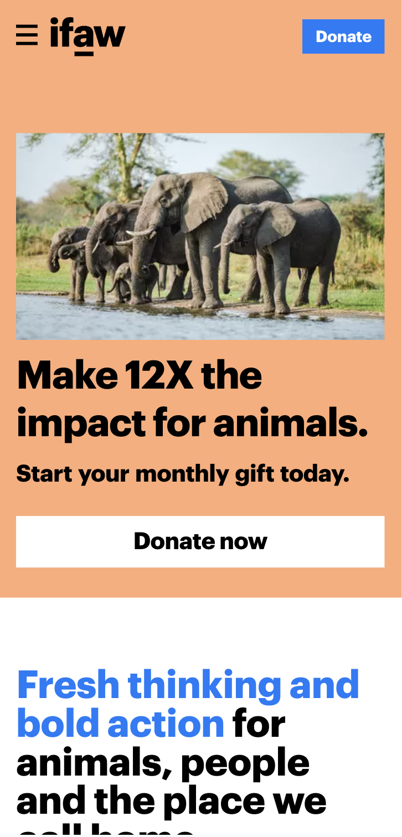Select the white Donate now button
Viewport: 402px width, 837px height.
point(200,541)
